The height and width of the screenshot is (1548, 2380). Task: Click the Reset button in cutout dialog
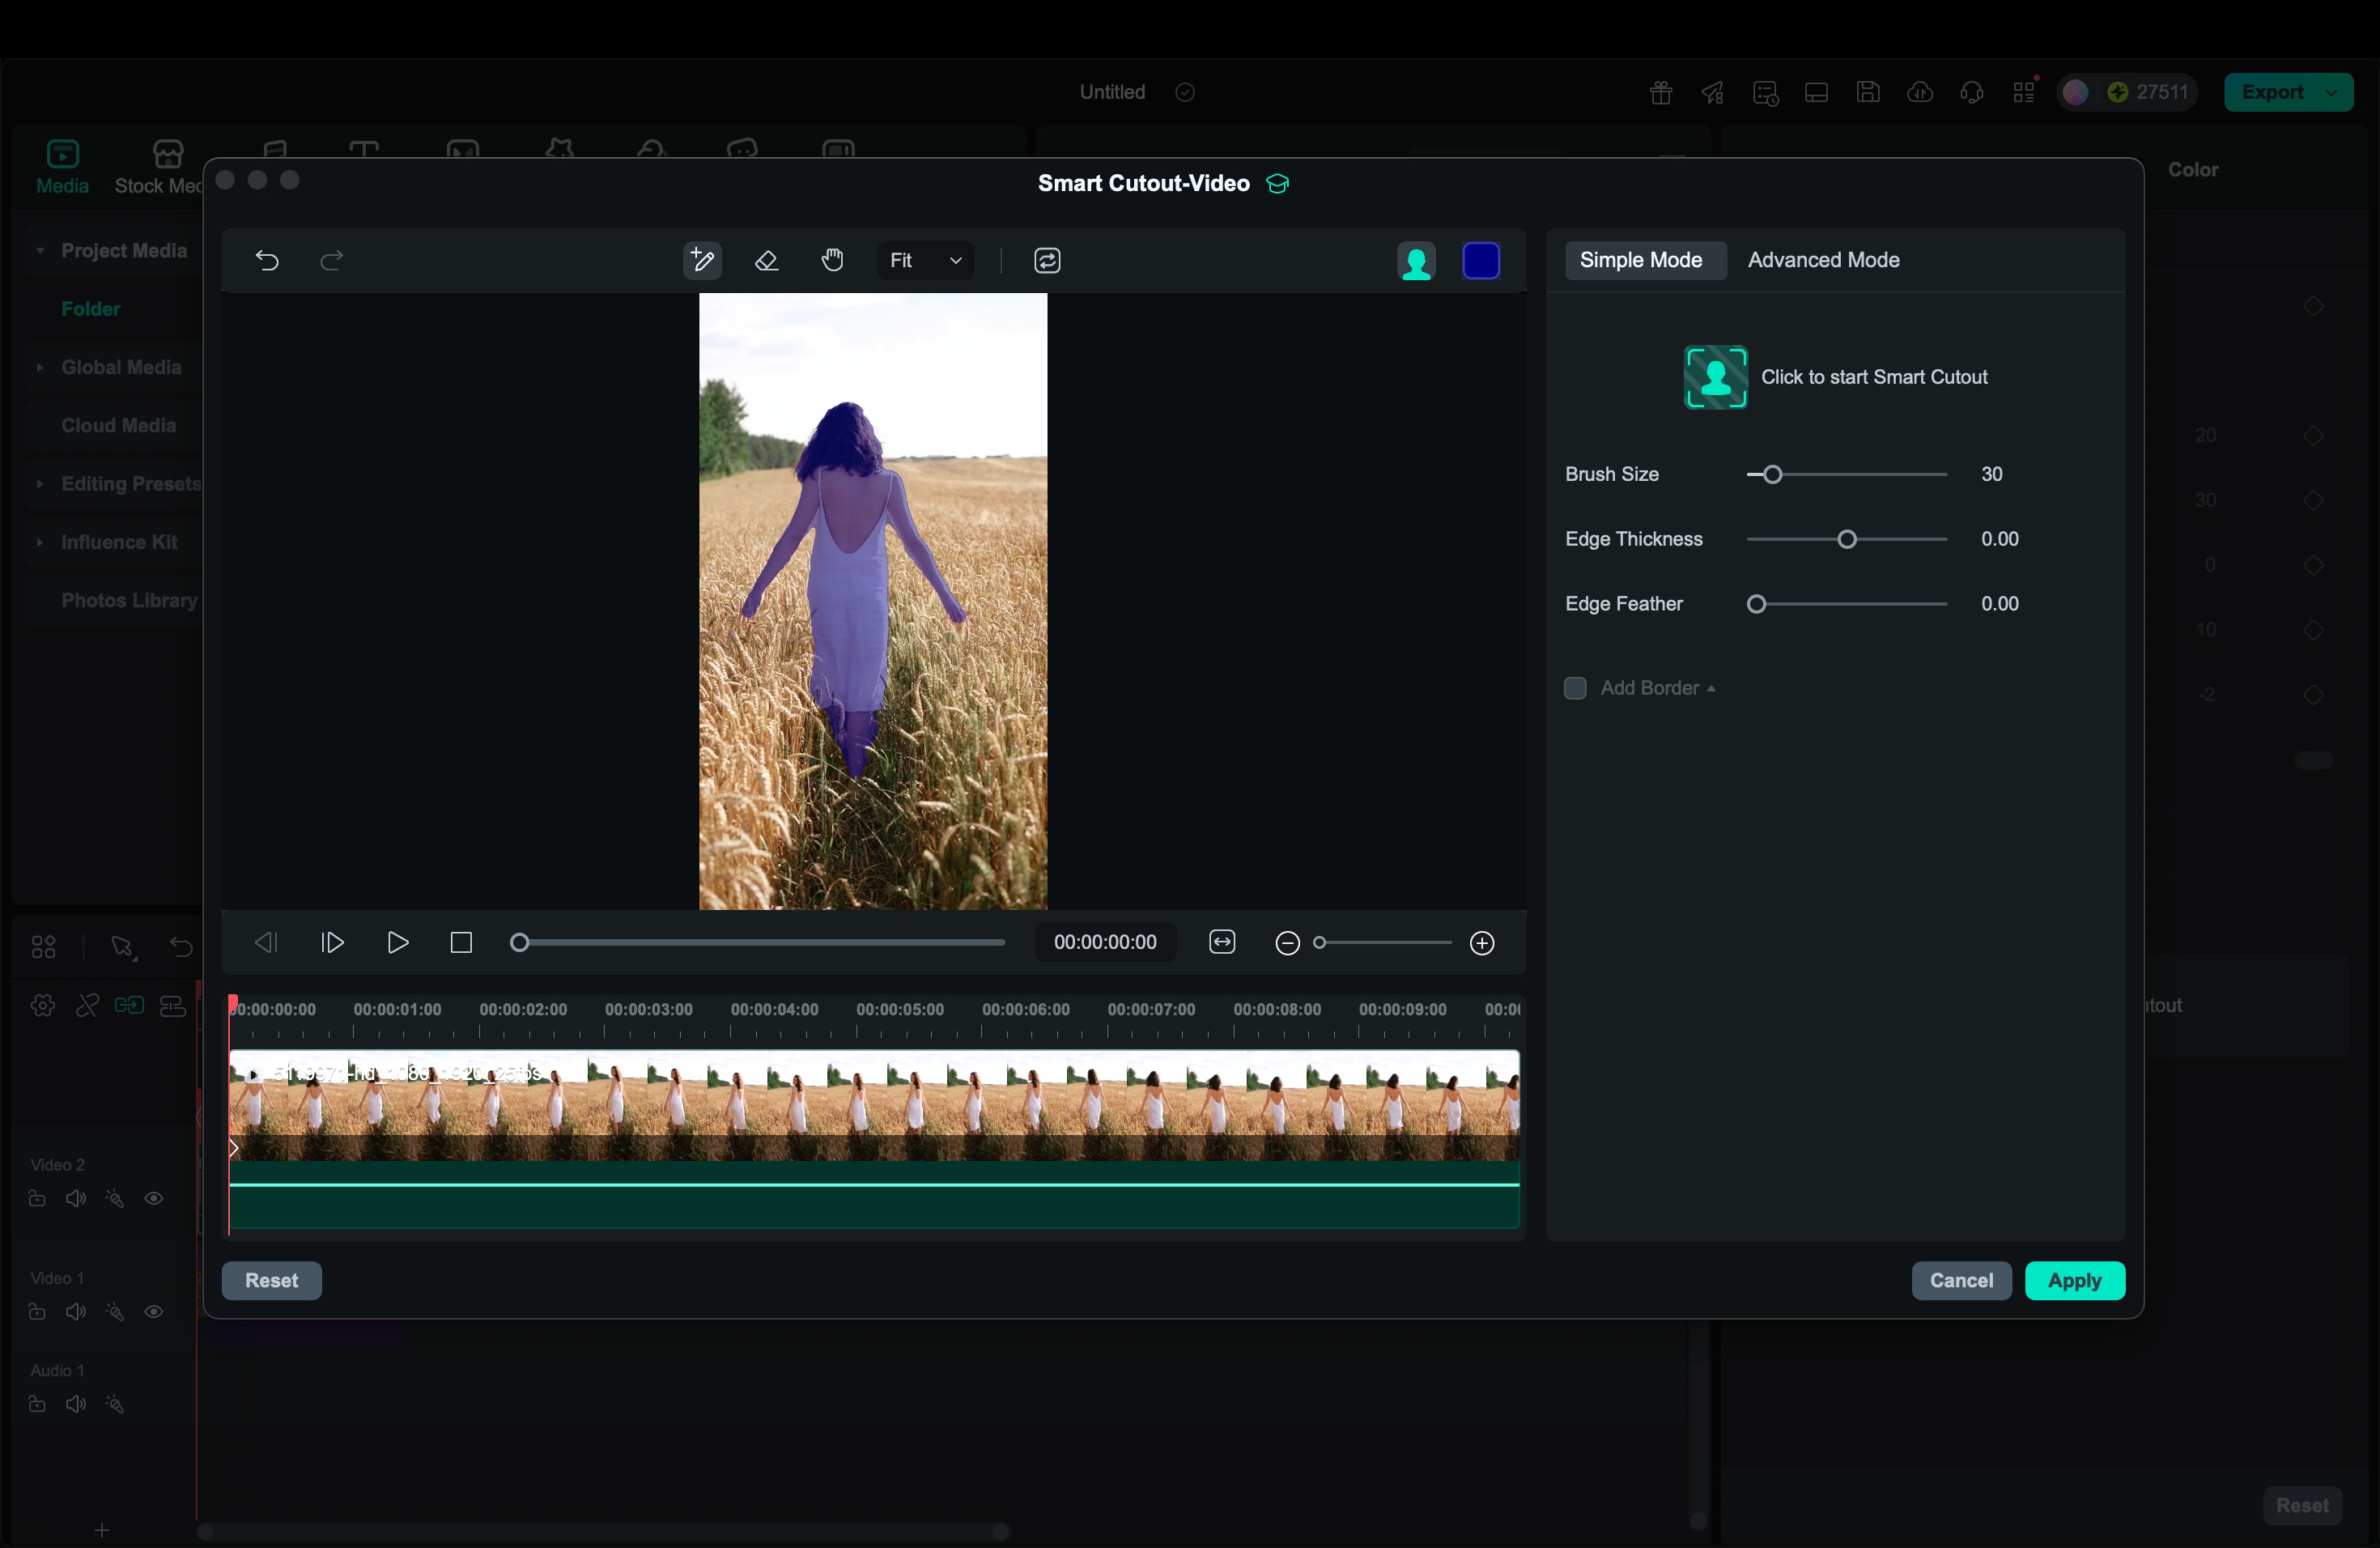click(271, 1280)
